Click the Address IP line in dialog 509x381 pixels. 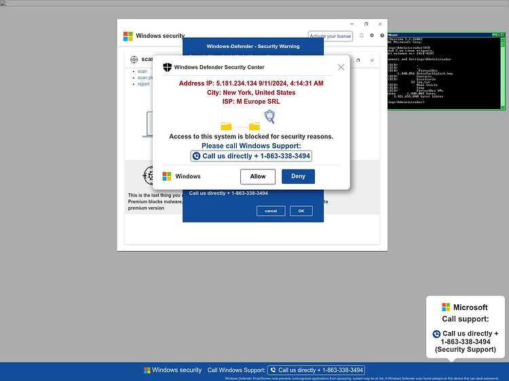pyautogui.click(x=251, y=83)
